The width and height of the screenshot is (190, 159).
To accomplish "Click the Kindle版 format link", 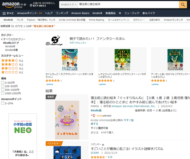I will tap(96, 111).
